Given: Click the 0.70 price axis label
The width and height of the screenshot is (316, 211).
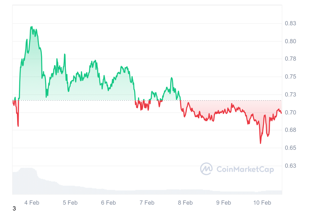Looking at the screenshot, I should coord(290,113).
